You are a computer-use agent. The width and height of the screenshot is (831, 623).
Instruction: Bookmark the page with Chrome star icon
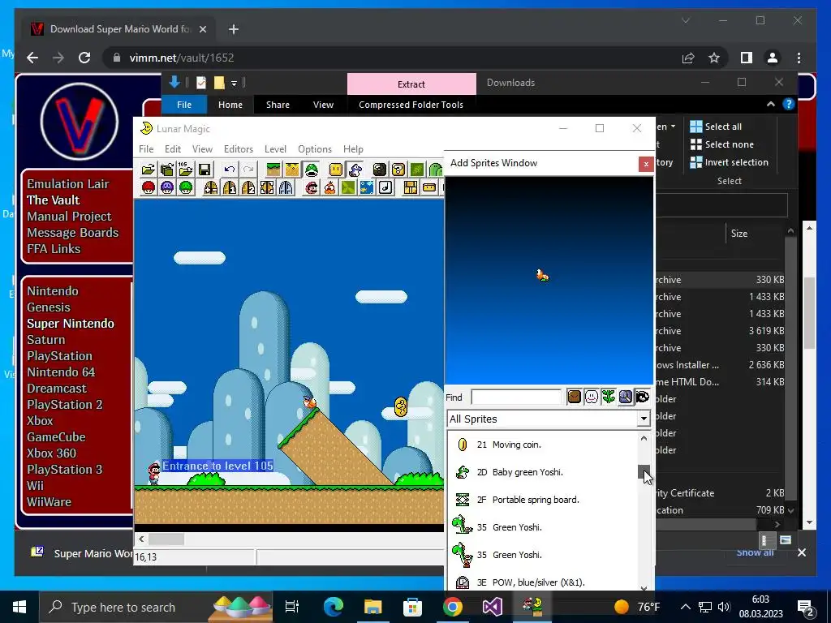[x=714, y=58]
